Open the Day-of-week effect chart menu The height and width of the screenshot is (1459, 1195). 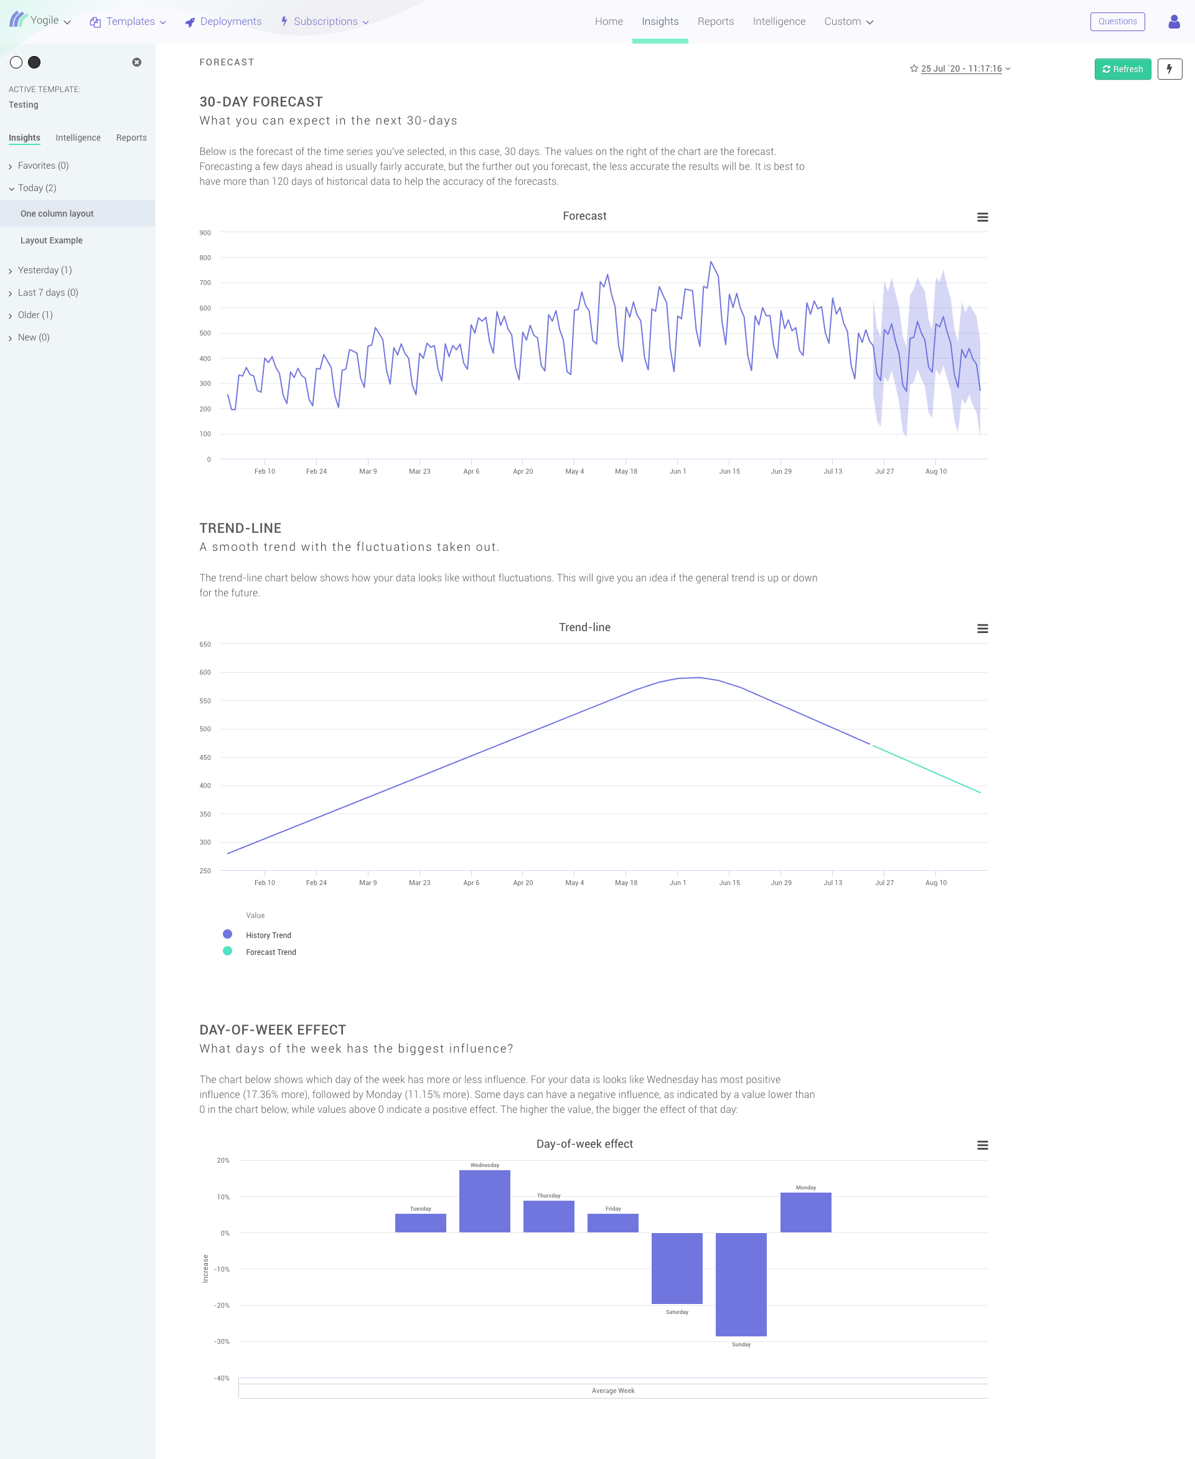982,1145
